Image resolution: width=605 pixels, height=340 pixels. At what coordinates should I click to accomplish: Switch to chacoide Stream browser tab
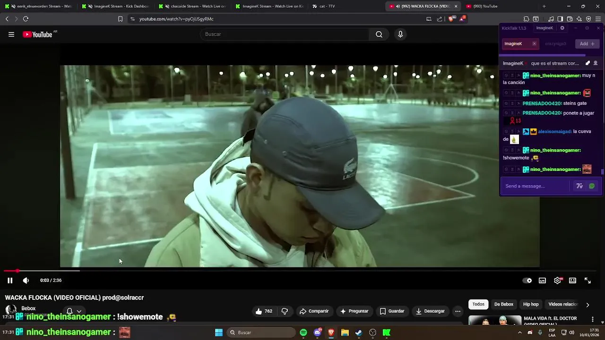pyautogui.click(x=192, y=6)
